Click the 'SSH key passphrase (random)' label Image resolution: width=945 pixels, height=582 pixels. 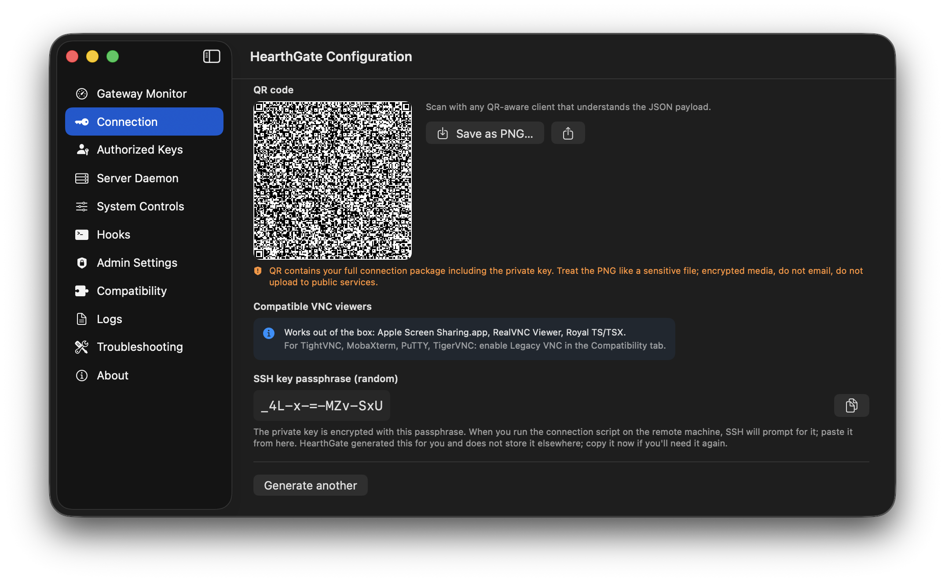(x=326, y=379)
